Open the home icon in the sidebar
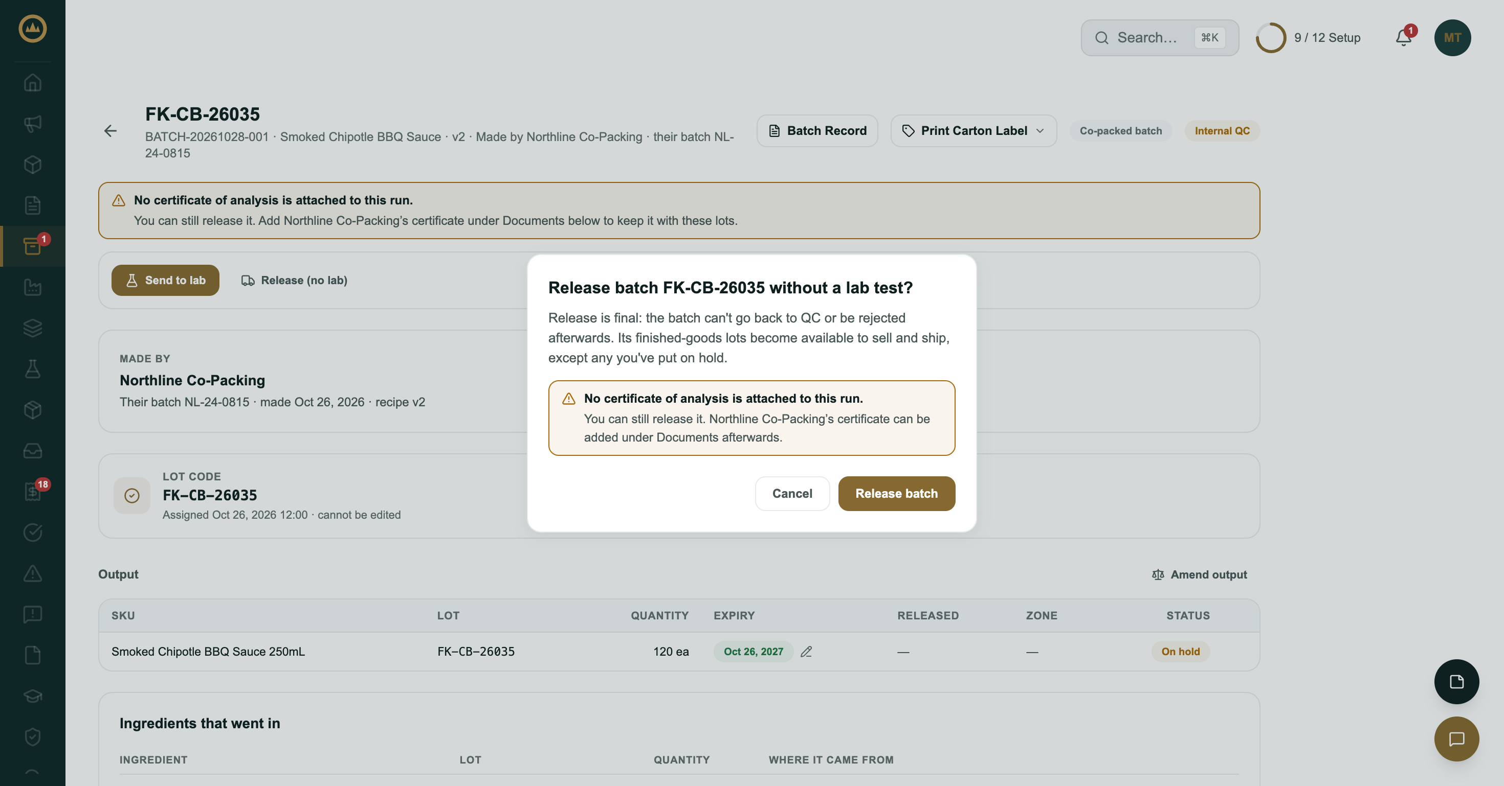 (32, 82)
